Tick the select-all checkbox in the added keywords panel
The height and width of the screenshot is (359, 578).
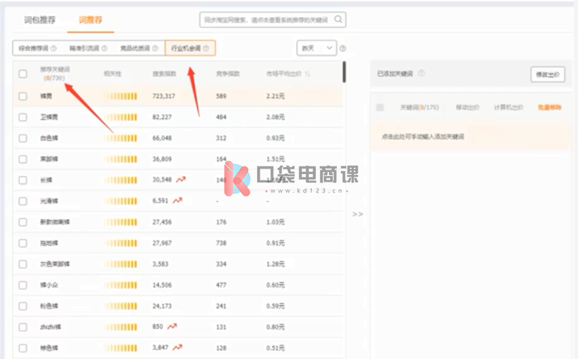pos(380,107)
